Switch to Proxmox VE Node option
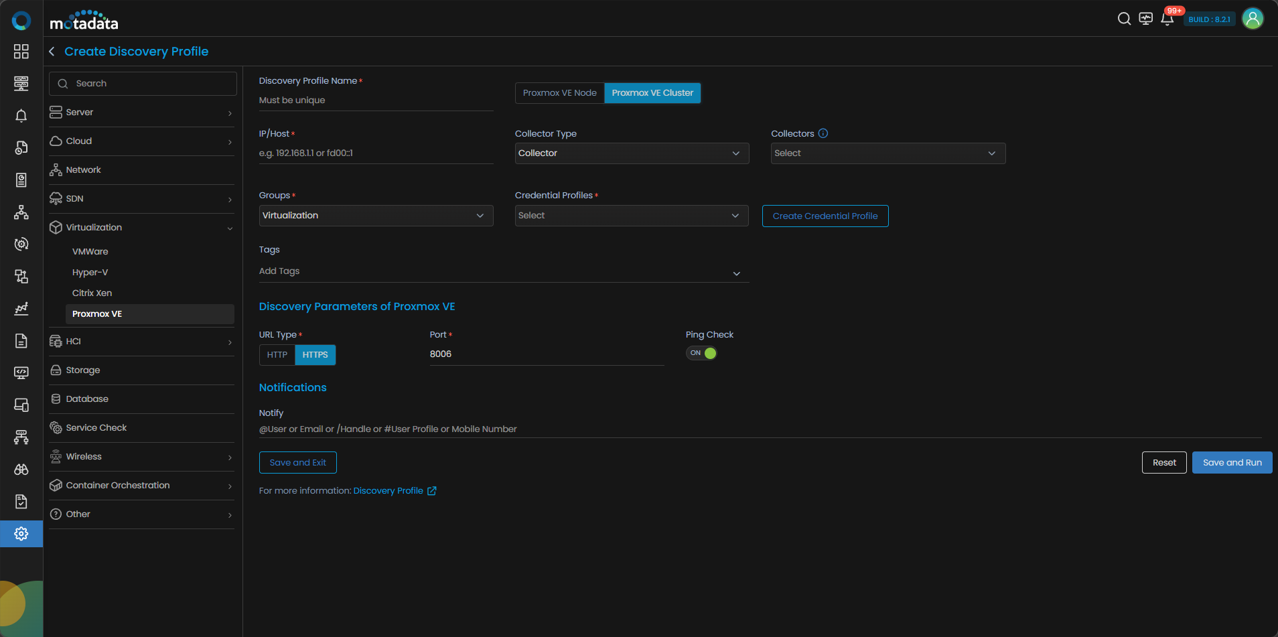1278x637 pixels. click(x=559, y=93)
